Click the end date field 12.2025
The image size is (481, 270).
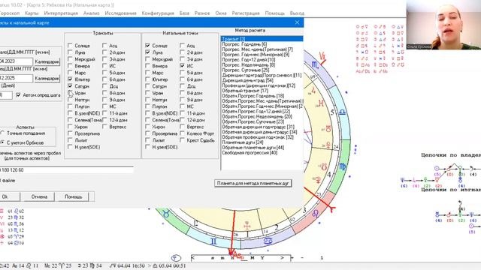16,78
